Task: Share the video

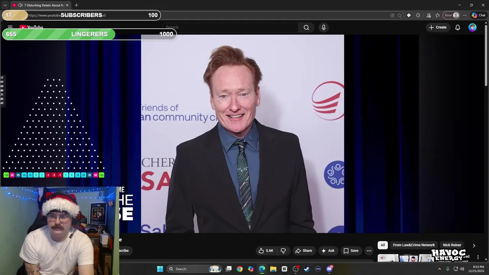Action: (x=304, y=251)
